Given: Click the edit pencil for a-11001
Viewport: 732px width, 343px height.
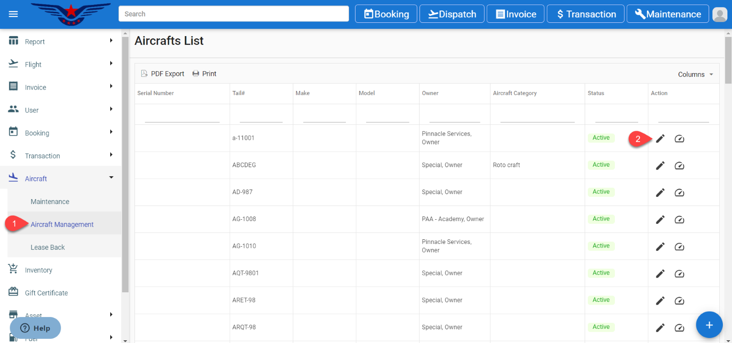Looking at the screenshot, I should pos(660,139).
